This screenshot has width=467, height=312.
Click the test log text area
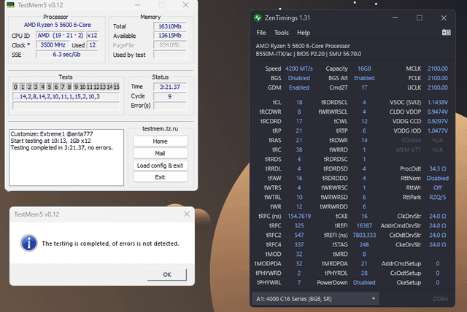coord(66,157)
